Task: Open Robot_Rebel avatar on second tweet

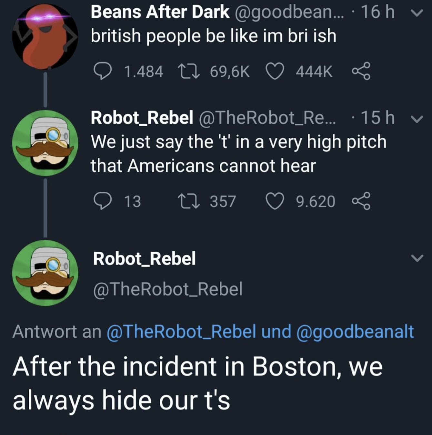Action: tap(45, 143)
